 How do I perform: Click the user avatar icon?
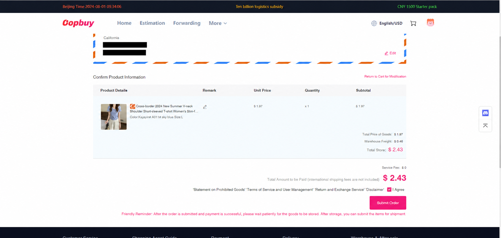(430, 23)
